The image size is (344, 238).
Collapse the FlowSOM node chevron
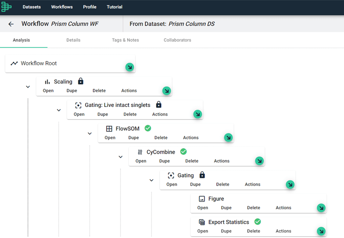(90, 133)
